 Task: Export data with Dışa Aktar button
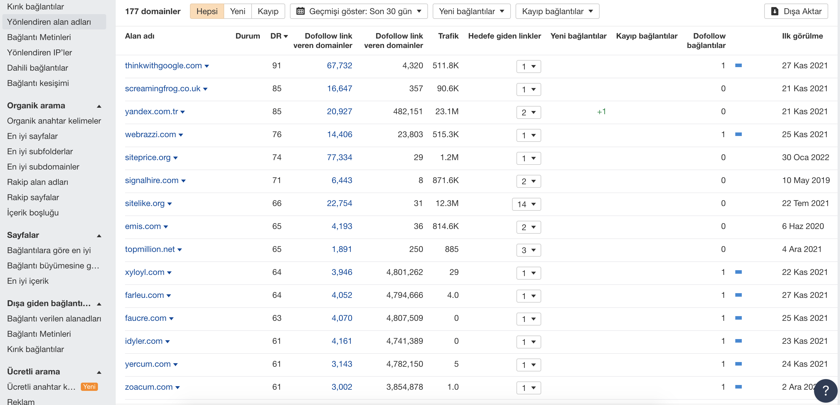(796, 11)
